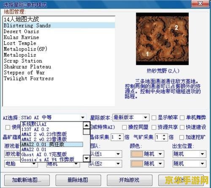Enable the 加速挖矿 checkbox
Viewport: 211px width, 188px height.
(181, 138)
